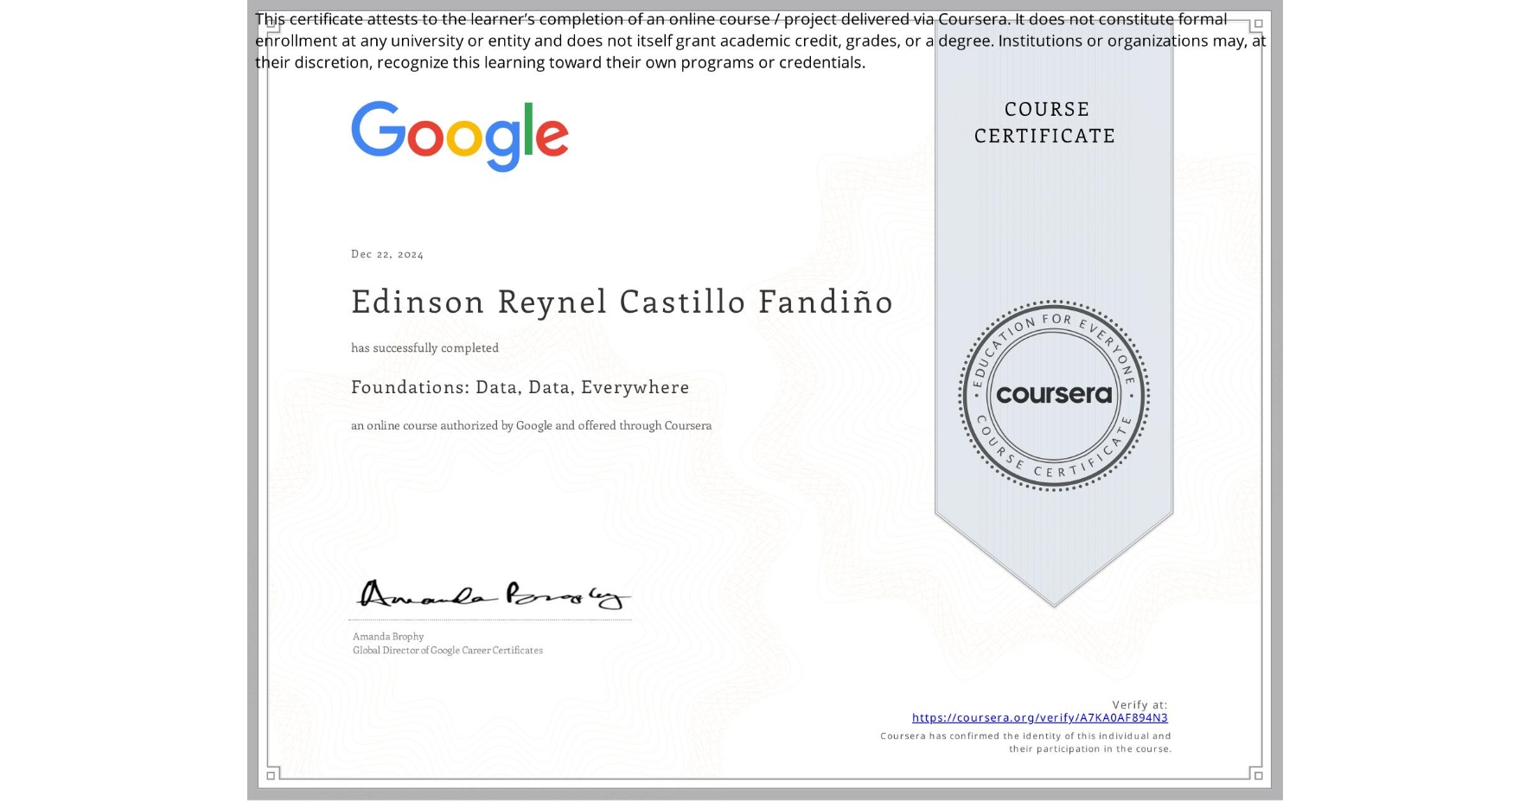Click the 'COURSE CERTIFICATE' heading
The image size is (1532, 802).
(x=1045, y=123)
